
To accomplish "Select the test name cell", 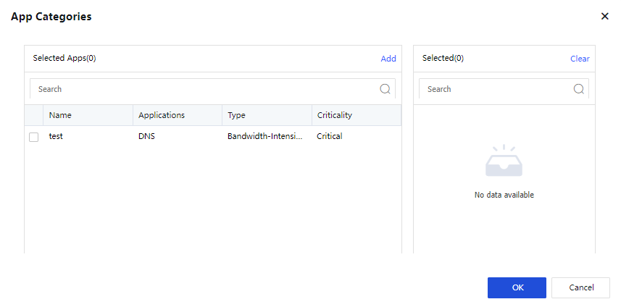I will point(56,136).
